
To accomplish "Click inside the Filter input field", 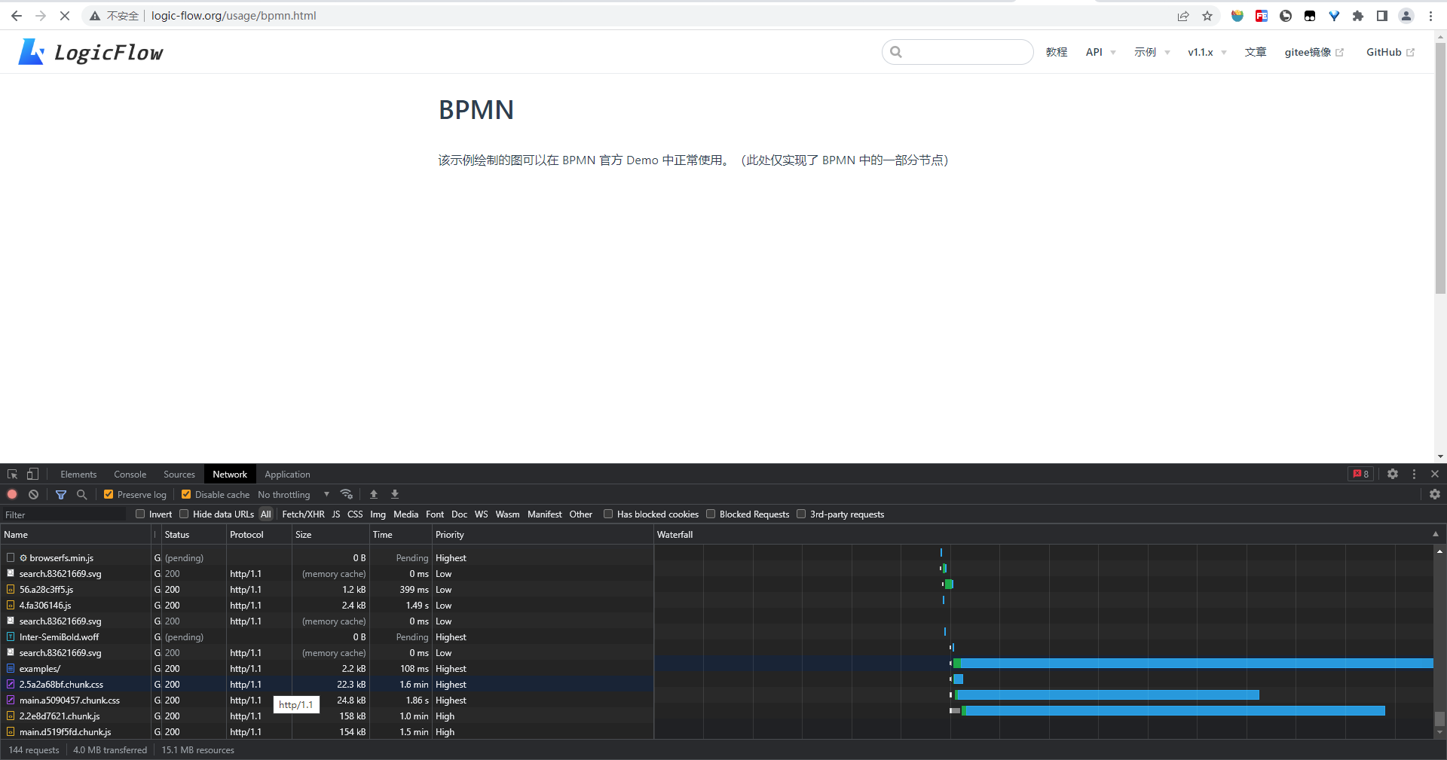I will [64, 514].
